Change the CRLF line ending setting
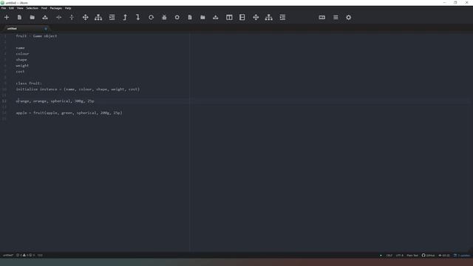The image size is (473, 266). pos(389,256)
